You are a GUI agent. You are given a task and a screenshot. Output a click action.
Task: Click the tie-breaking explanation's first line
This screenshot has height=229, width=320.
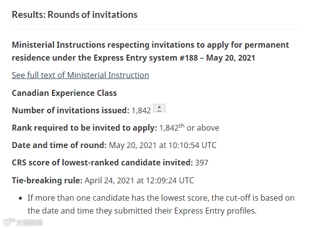[x=161, y=198]
